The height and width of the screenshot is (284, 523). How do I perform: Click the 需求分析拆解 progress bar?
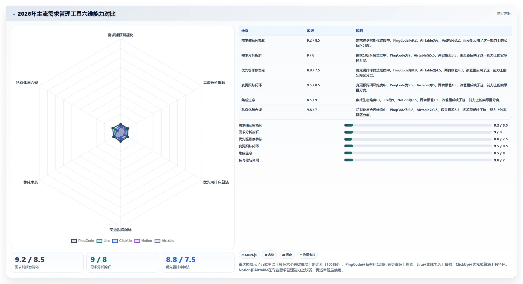[418, 132]
